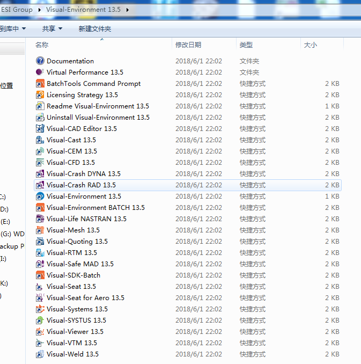Click the Visual-SYSTUS 13.5 icon

[40, 320]
